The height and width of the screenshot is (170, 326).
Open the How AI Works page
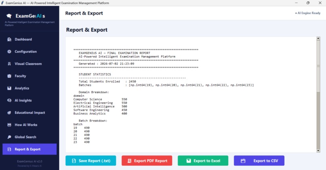coord(30,125)
